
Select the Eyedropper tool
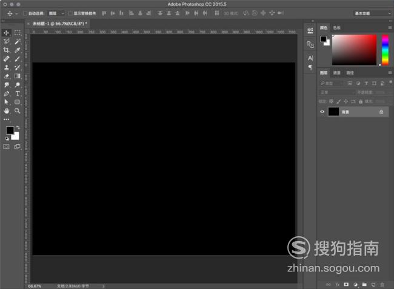pyautogui.click(x=18, y=50)
